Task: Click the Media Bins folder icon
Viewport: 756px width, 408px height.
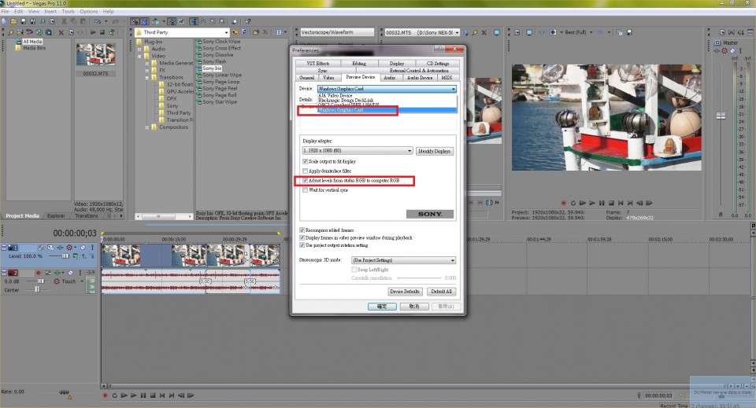Action: pyautogui.click(x=18, y=48)
